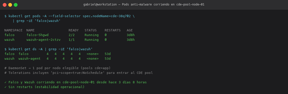288x94 pixels.
Task: Click the STATUS column header
Action: pos(91,30)
